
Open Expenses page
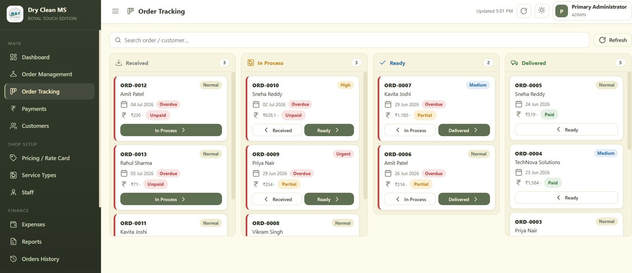[x=49, y=224]
